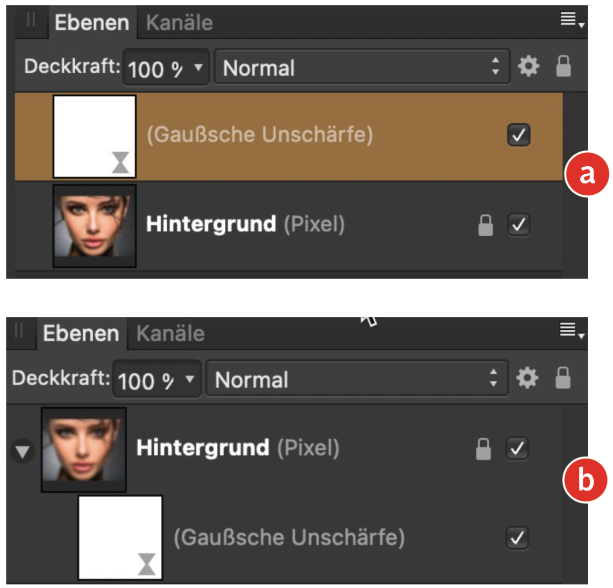Switch to Kanäle tab in lower panel
Screen dimensions: 613x588
[170, 334]
